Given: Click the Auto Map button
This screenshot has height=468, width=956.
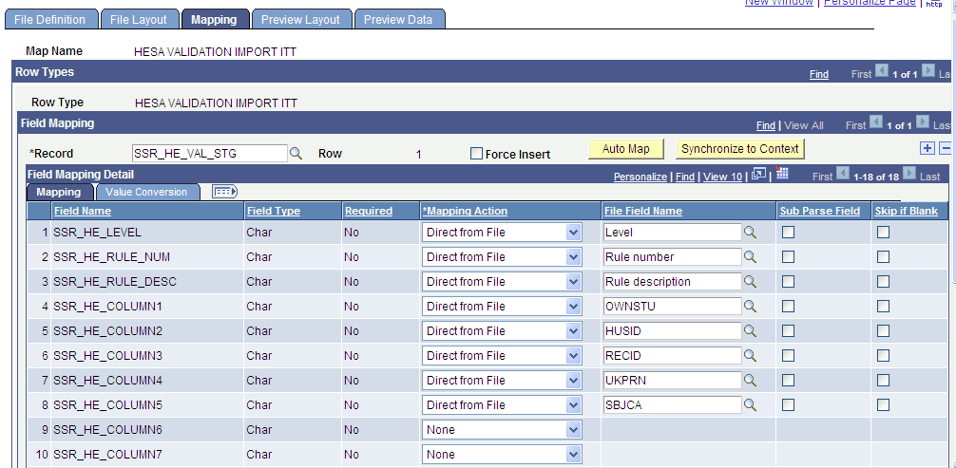Looking at the screenshot, I should coord(626,149).
